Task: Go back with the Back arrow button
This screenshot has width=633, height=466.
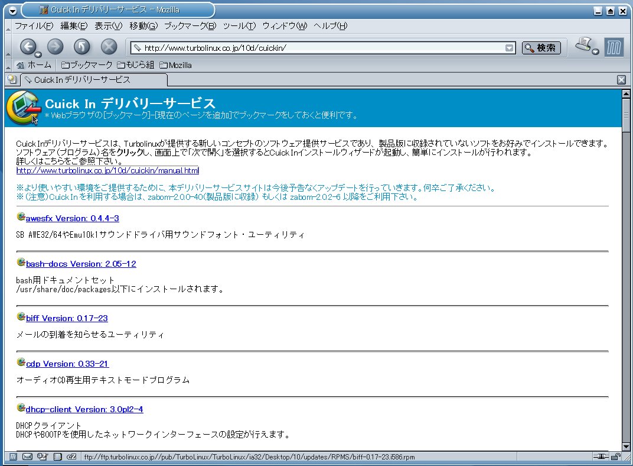Action: pyautogui.click(x=27, y=47)
